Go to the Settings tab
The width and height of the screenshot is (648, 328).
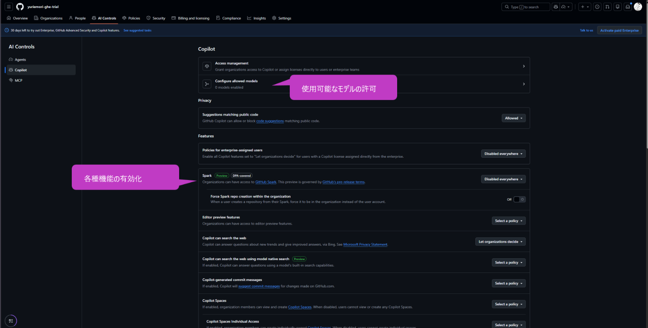click(x=281, y=18)
